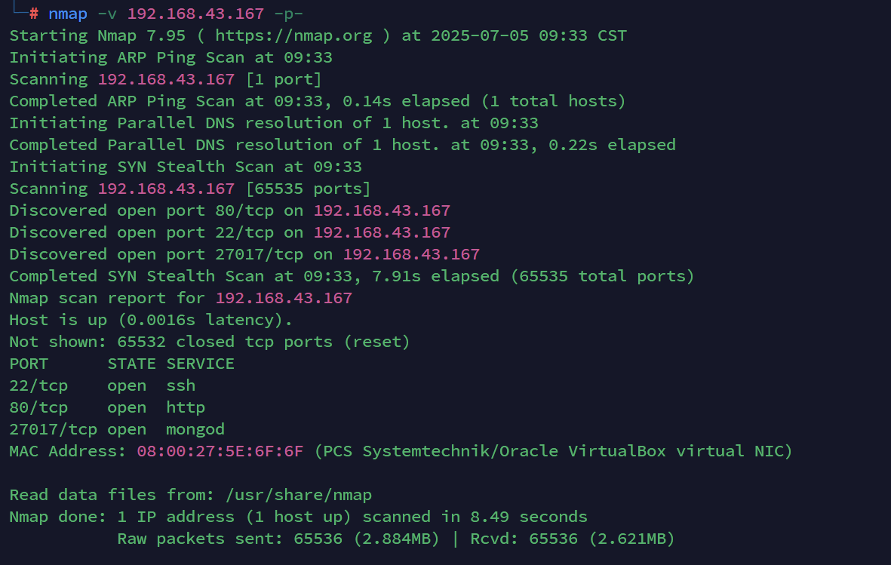Click the /usr/share/nmap file path
This screenshot has height=565, width=891.
tap(298, 495)
